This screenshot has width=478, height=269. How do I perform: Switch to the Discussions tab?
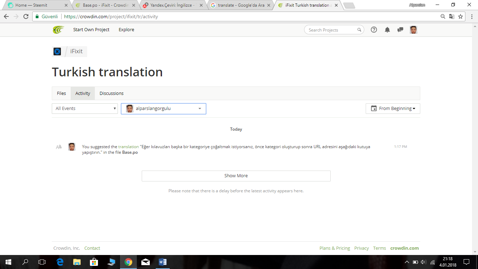[x=112, y=94]
